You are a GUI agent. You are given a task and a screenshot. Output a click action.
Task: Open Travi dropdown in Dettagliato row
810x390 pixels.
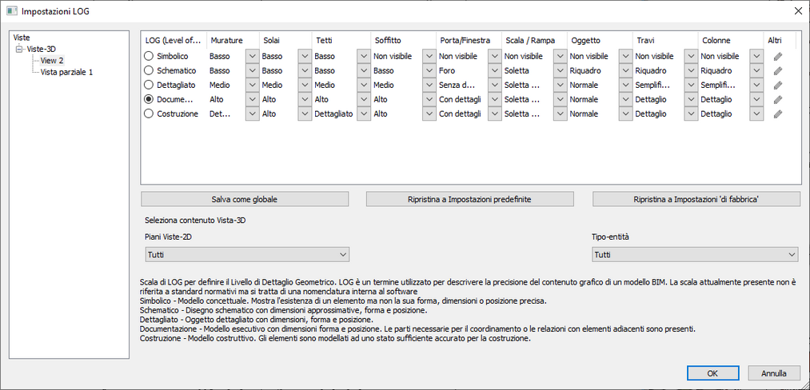(x=691, y=86)
